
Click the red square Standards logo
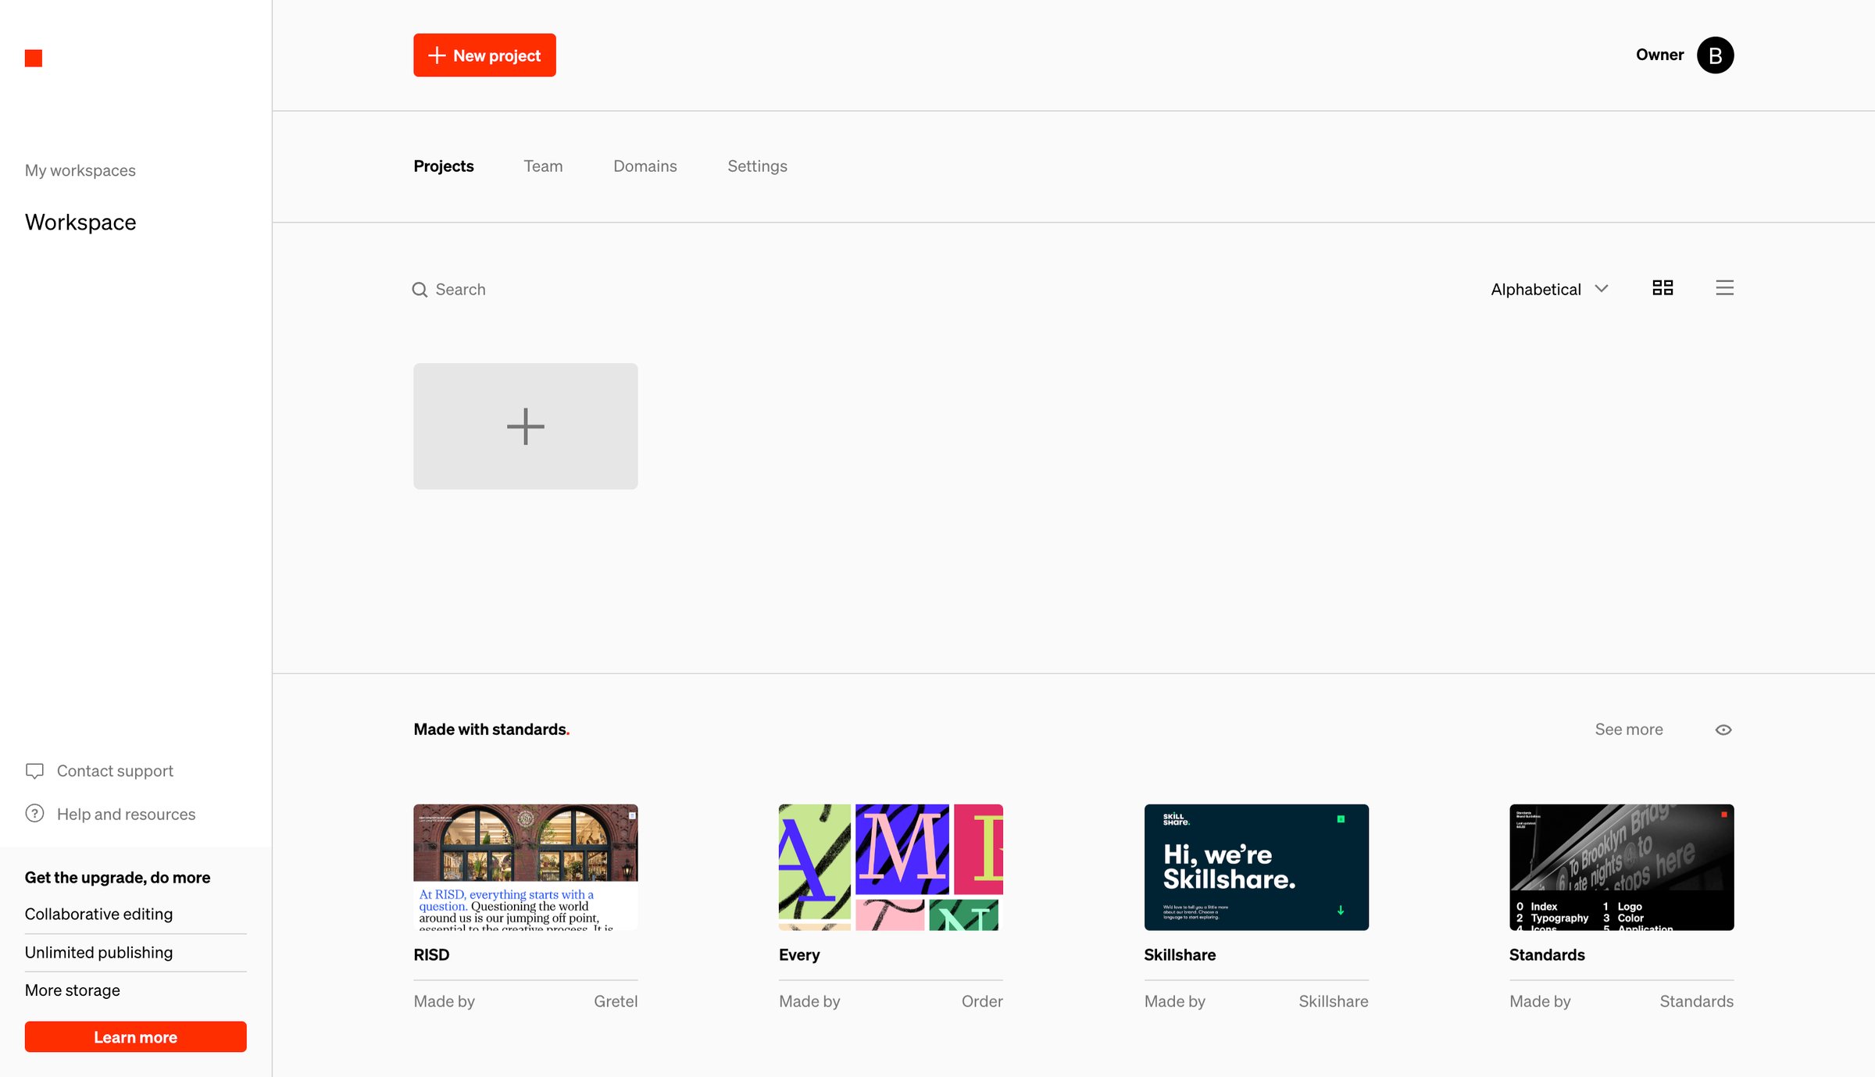click(x=34, y=59)
